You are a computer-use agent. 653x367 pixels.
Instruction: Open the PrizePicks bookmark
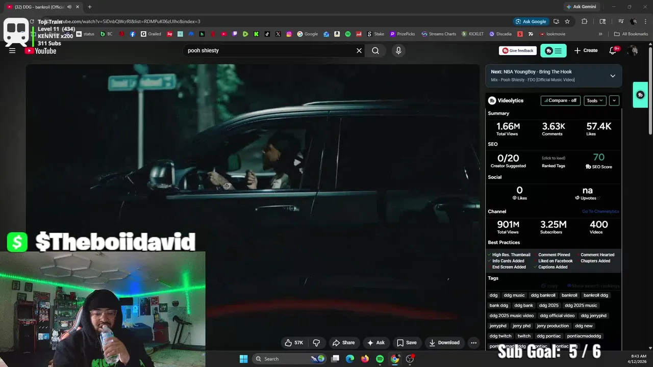click(403, 34)
